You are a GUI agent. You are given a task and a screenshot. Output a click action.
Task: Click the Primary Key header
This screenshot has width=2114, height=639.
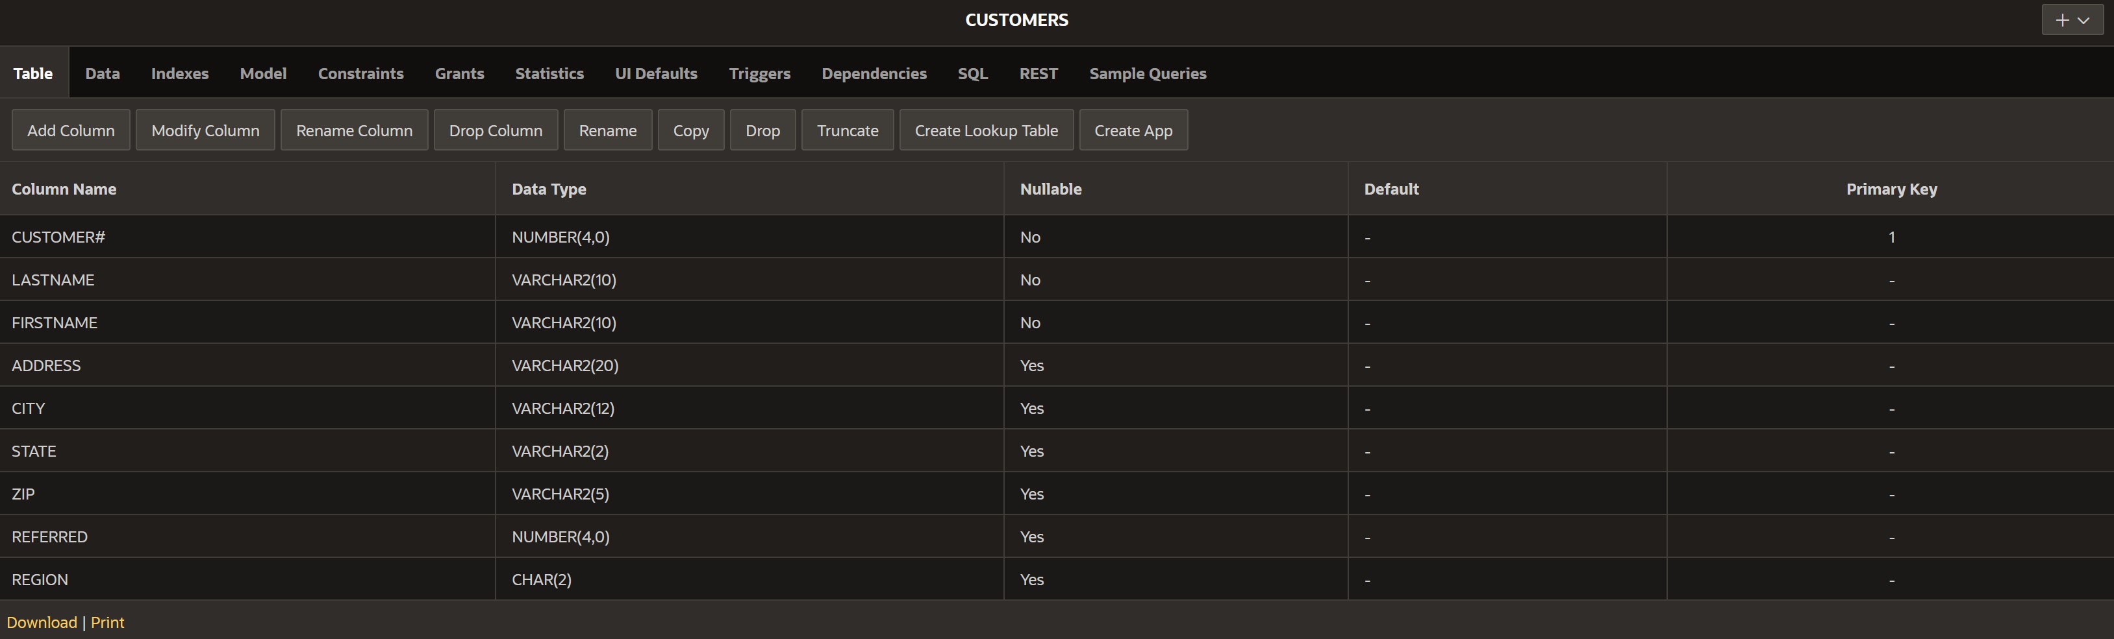(x=1892, y=188)
